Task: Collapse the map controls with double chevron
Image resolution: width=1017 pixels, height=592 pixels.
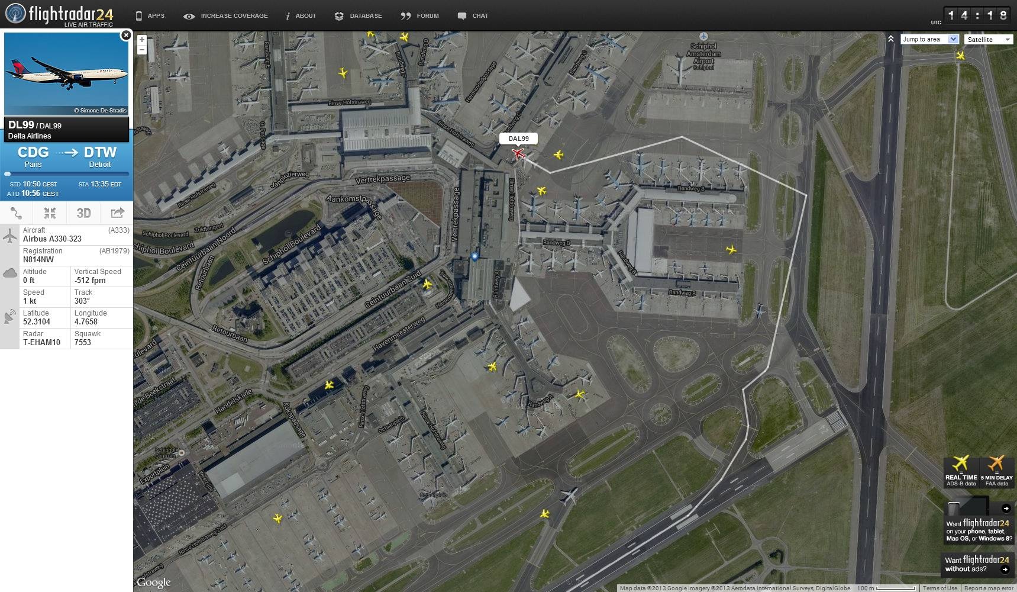Action: coord(890,38)
